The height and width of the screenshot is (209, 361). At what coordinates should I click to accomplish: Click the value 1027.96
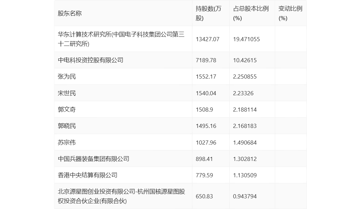(x=206, y=142)
